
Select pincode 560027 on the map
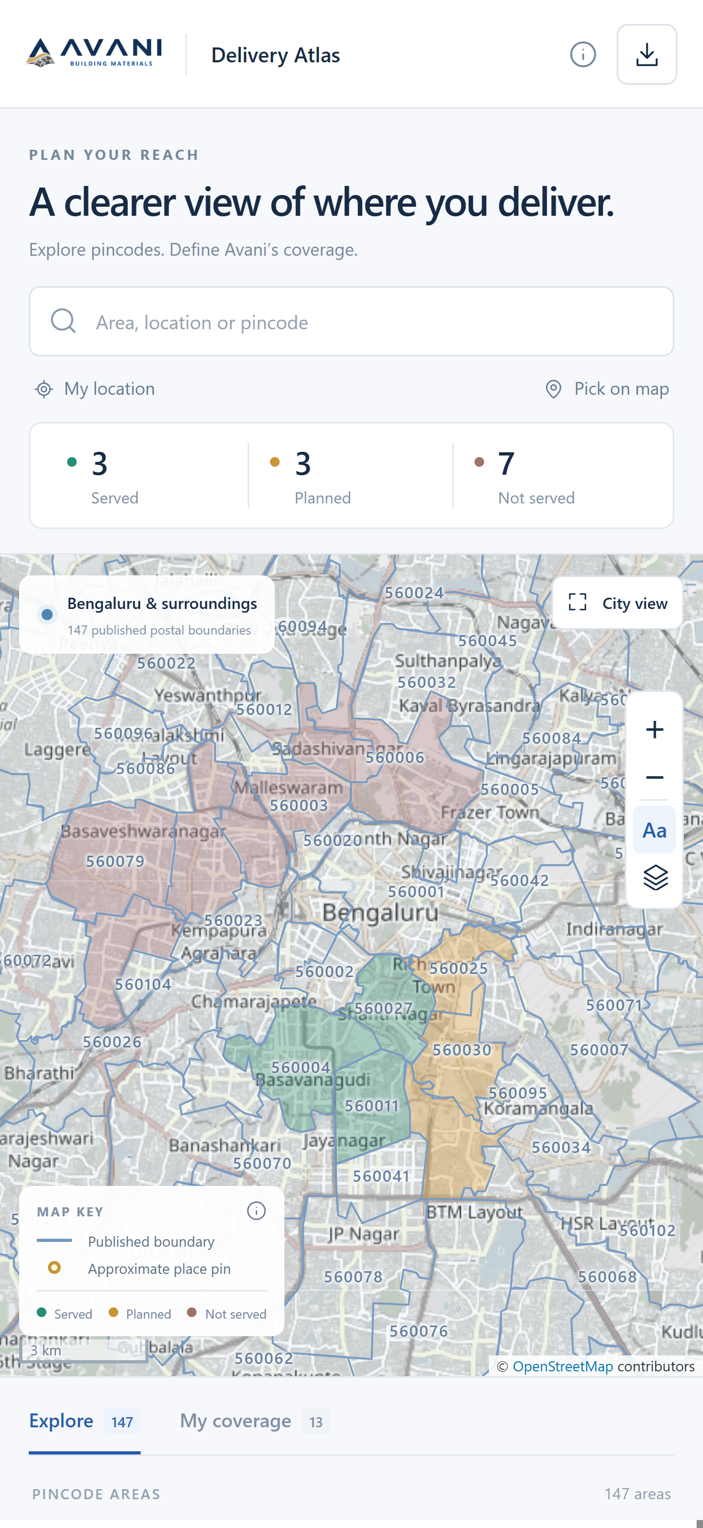(383, 1008)
